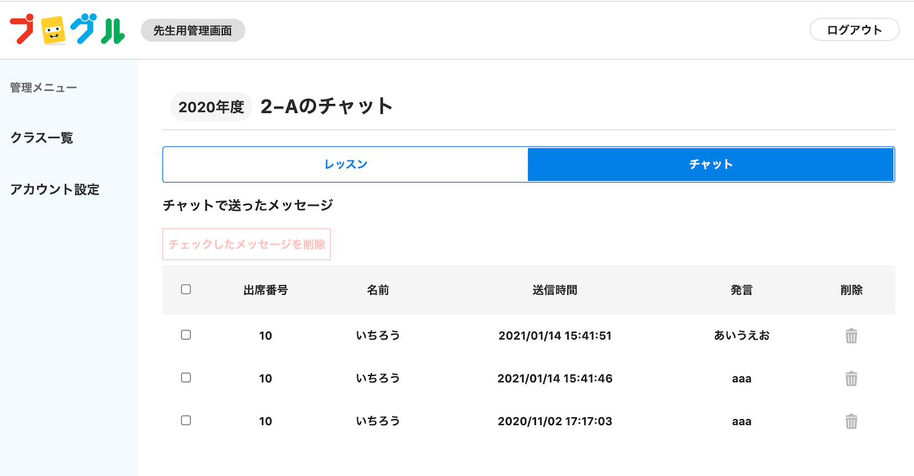Switch to the レッスン tab
This screenshot has width=914, height=476.
click(x=346, y=164)
